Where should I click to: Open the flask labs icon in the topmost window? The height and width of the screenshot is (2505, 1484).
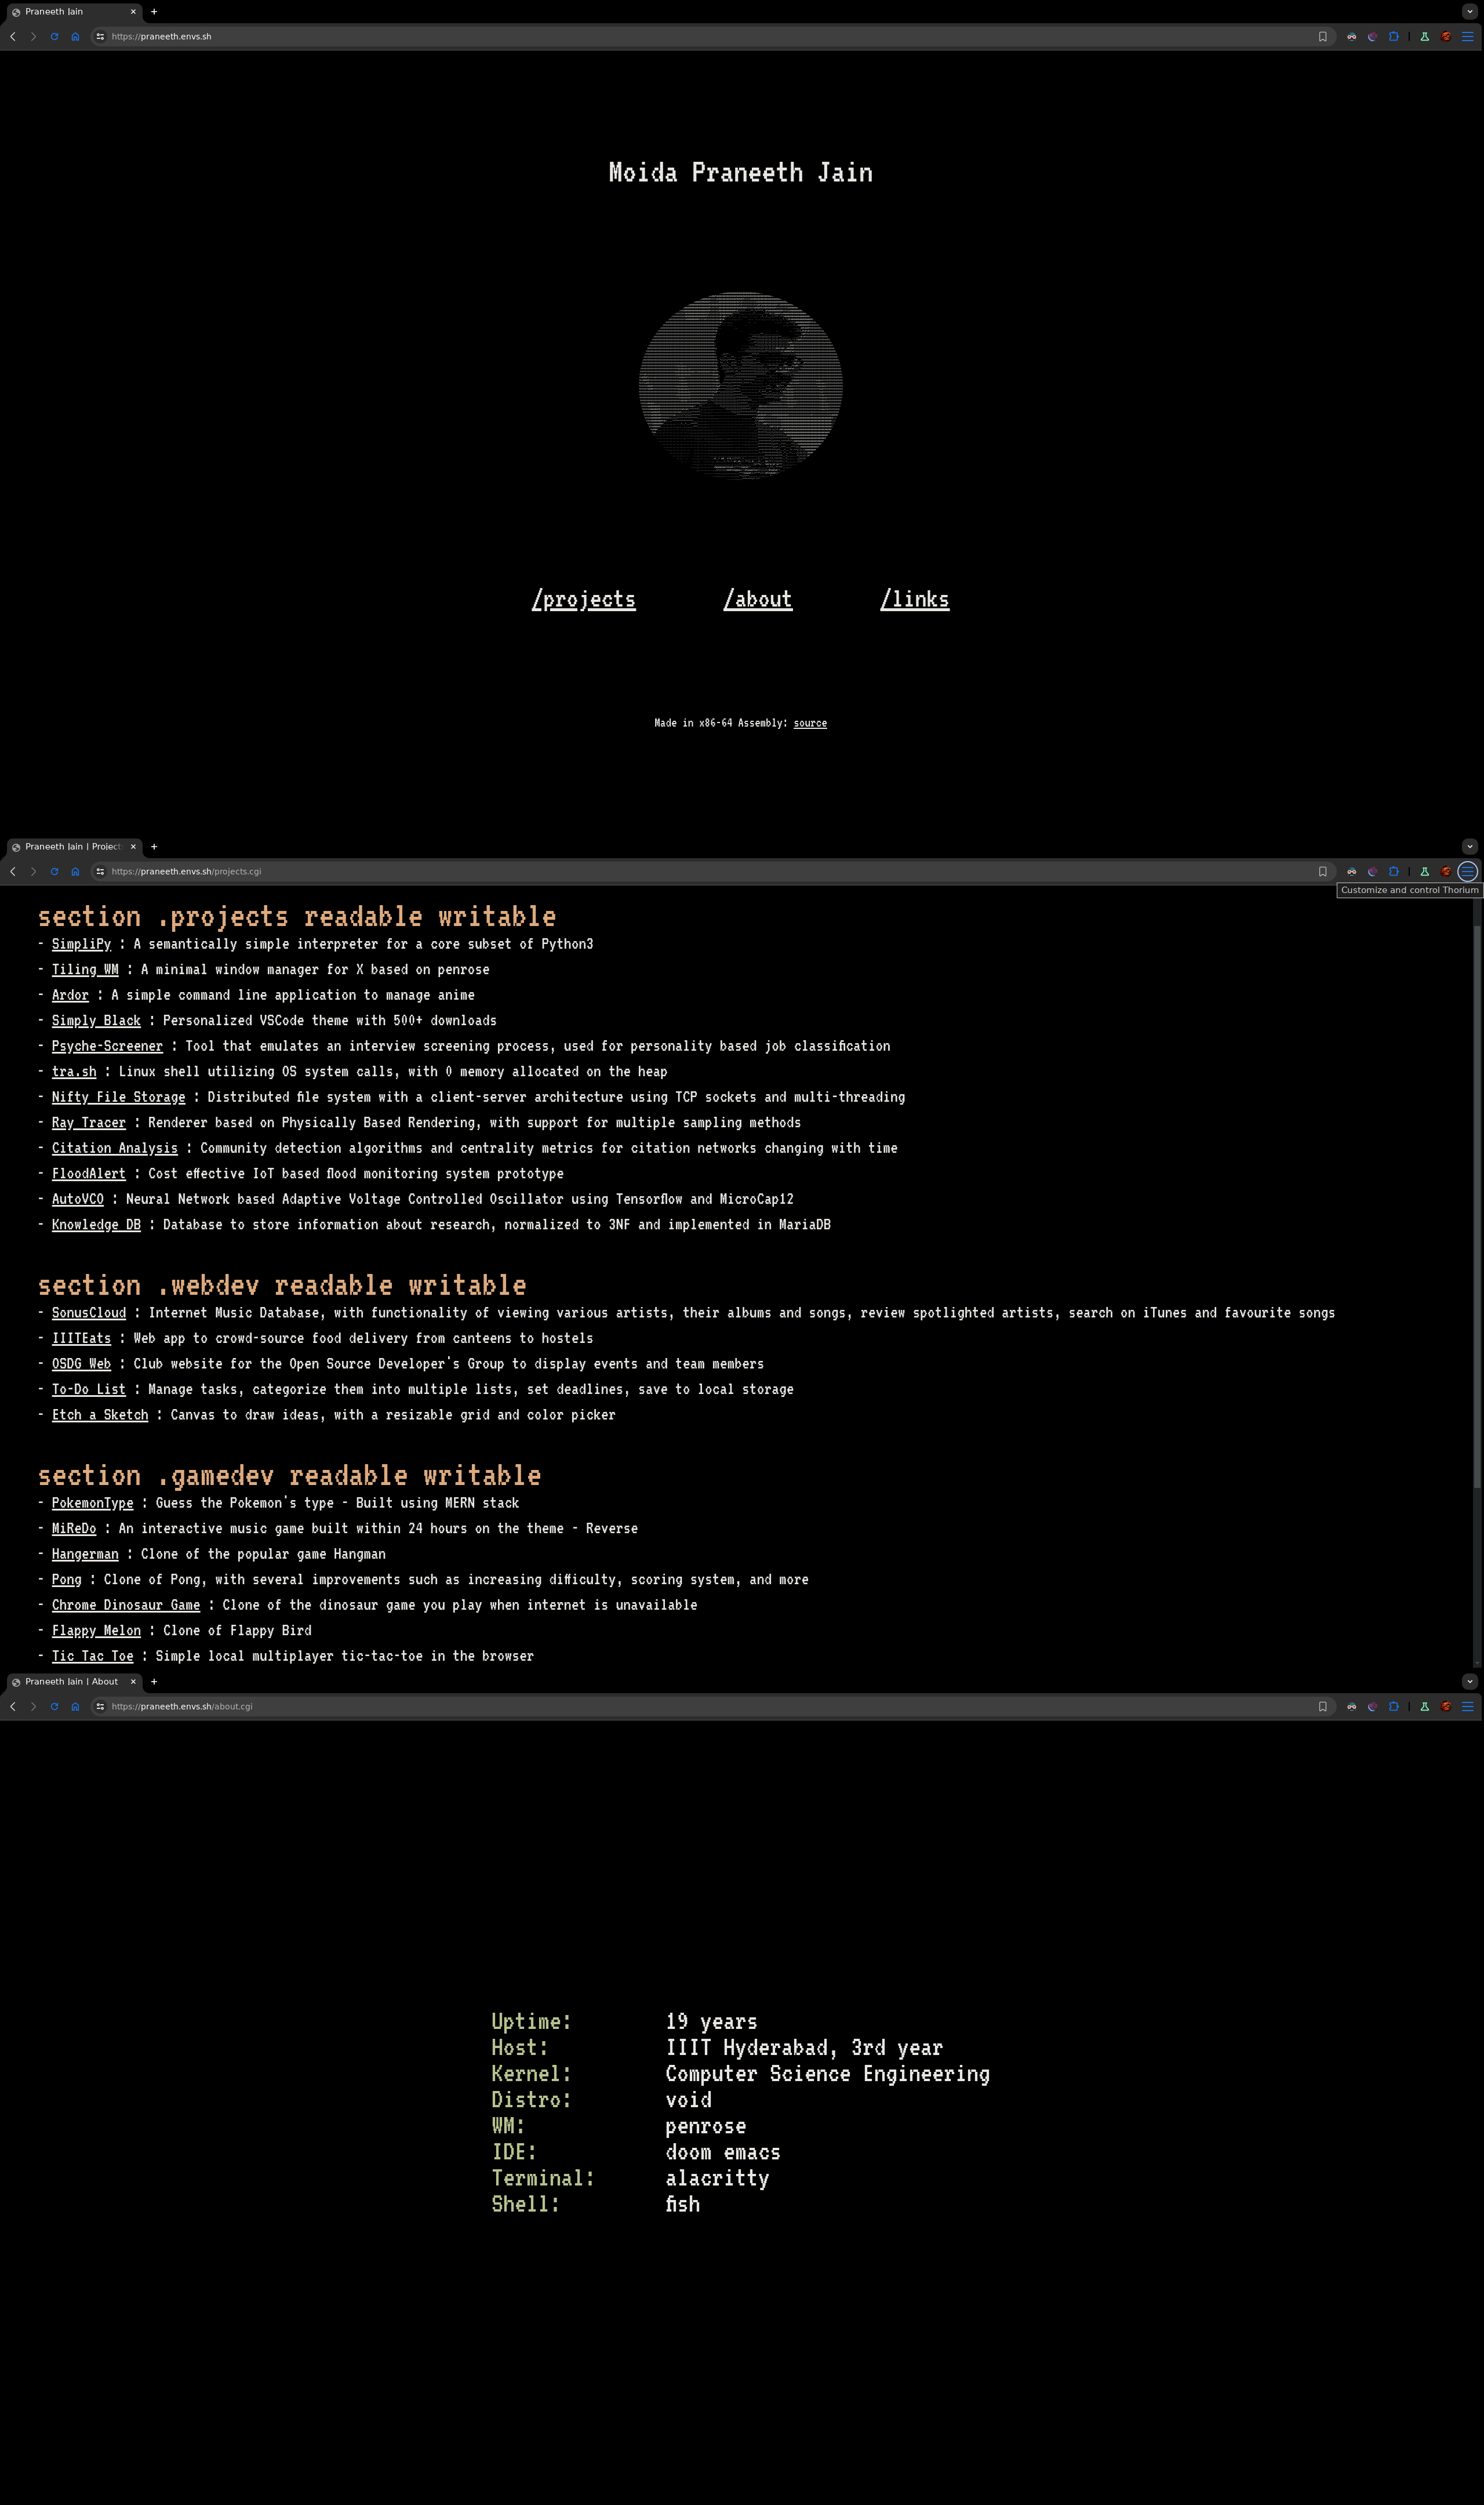pos(1424,36)
